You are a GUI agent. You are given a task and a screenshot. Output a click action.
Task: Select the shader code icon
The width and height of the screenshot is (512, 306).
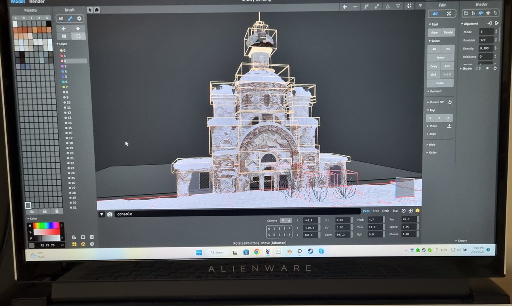tap(480, 14)
